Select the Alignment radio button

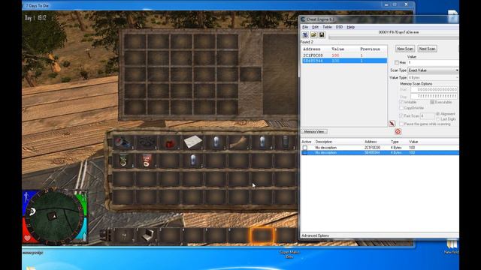[437, 113]
